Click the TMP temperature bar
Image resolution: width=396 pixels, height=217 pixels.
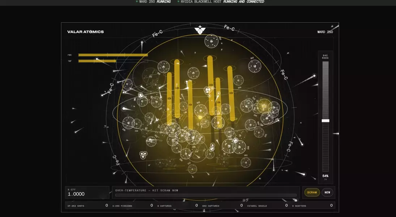click(x=113, y=61)
